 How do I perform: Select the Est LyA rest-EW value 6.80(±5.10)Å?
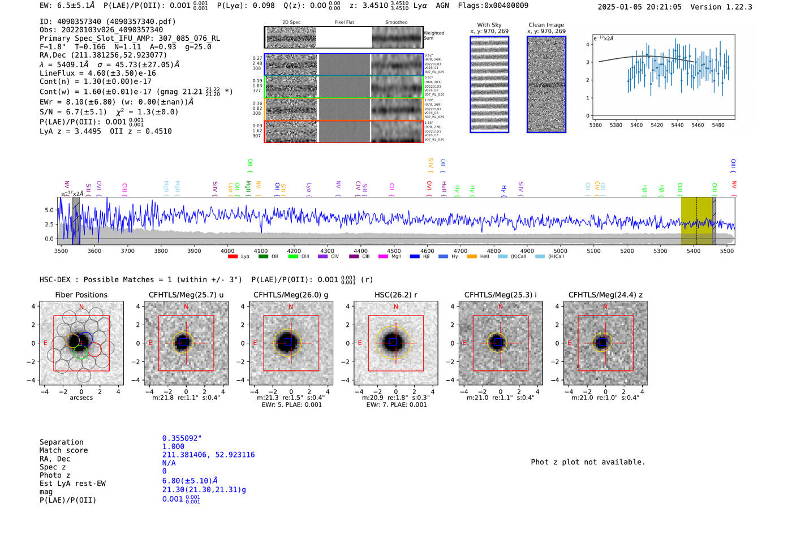tap(190, 481)
